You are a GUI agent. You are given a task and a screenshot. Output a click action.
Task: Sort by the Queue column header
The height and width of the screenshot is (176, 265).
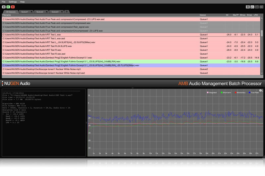point(203,15)
